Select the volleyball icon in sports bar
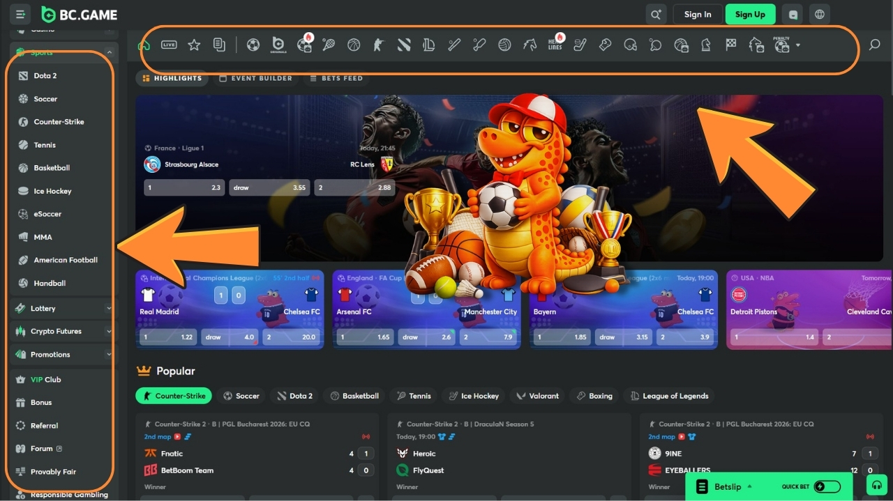 click(504, 45)
